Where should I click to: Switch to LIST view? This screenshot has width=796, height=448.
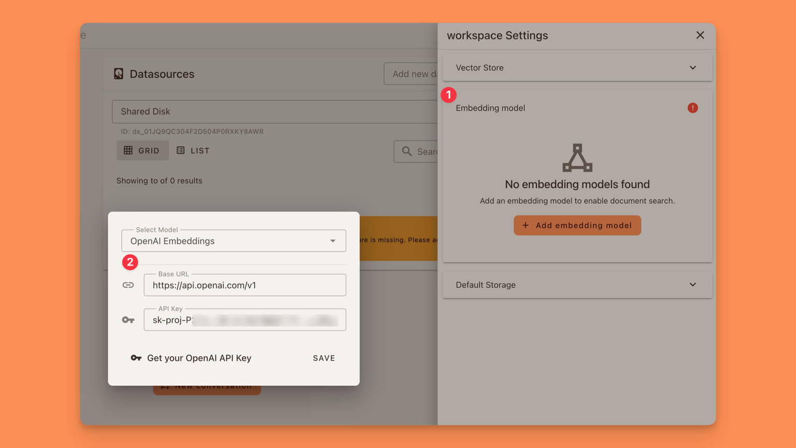point(193,150)
